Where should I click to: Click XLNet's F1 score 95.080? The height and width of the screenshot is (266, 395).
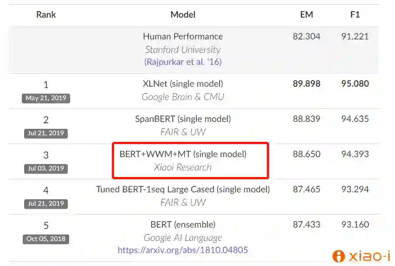[355, 84]
